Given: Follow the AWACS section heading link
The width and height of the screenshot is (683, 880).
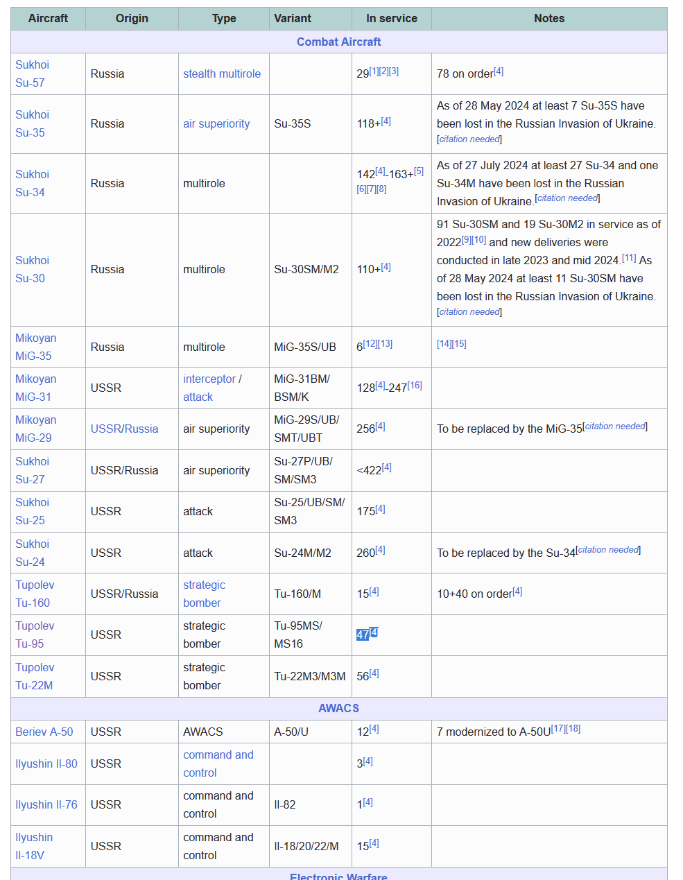Looking at the screenshot, I should 338,708.
